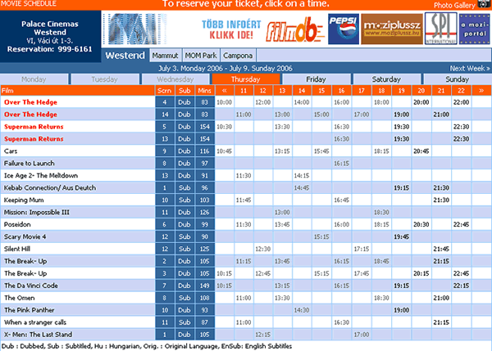Open Mission: Impossible III title
This screenshot has height=351, width=492.
[37, 212]
